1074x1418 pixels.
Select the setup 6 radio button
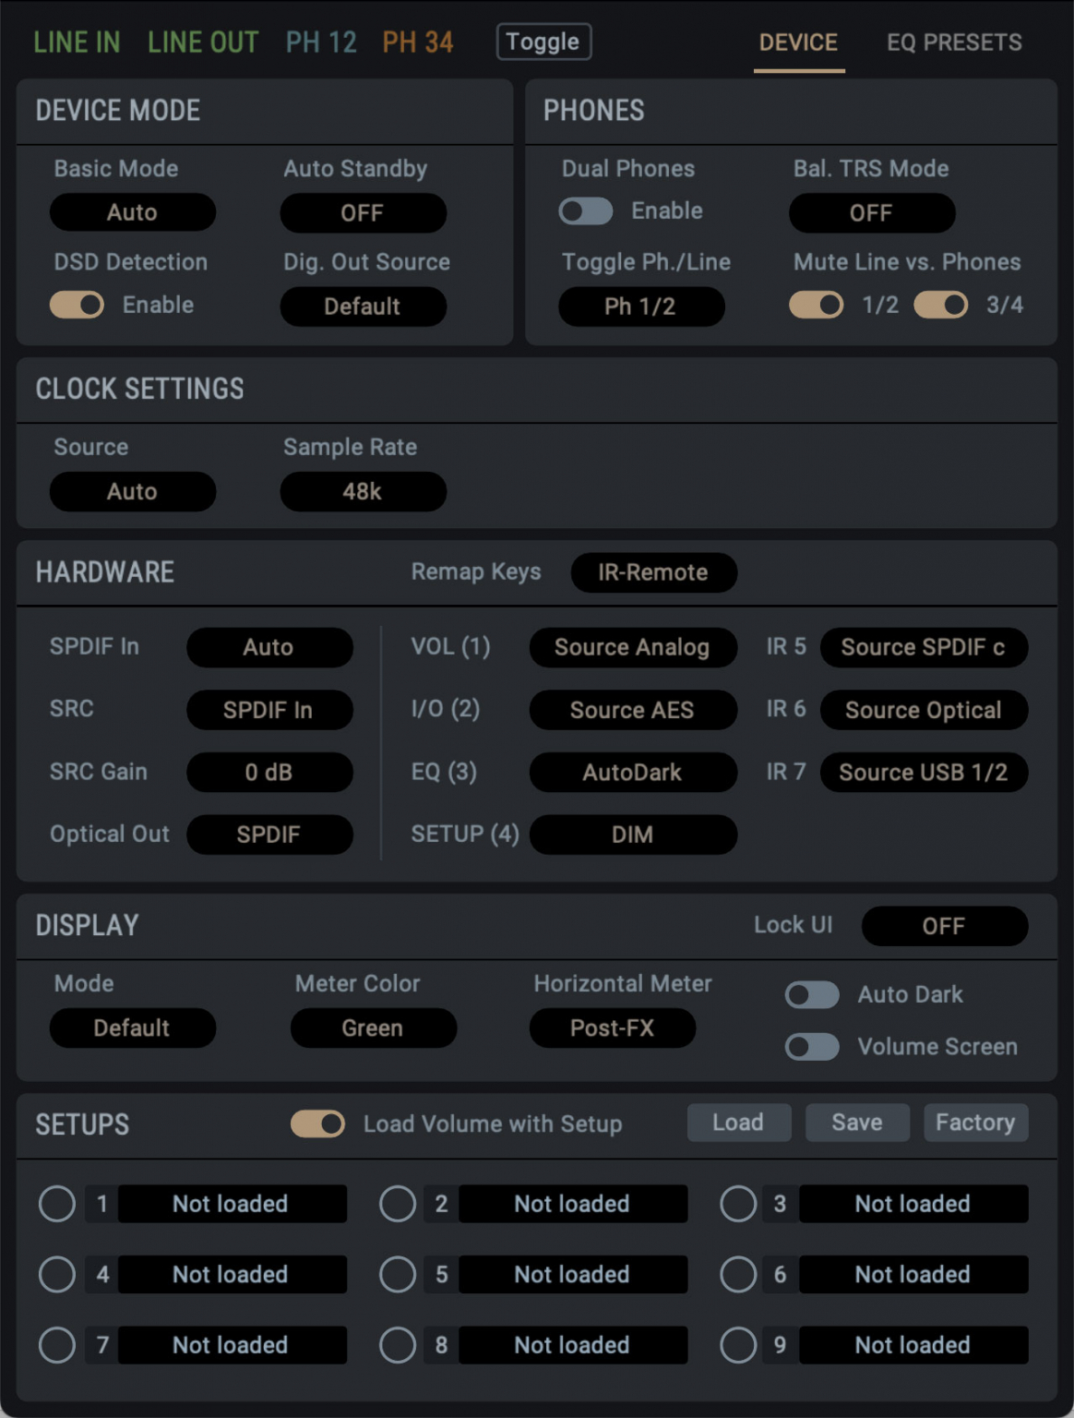[738, 1275]
